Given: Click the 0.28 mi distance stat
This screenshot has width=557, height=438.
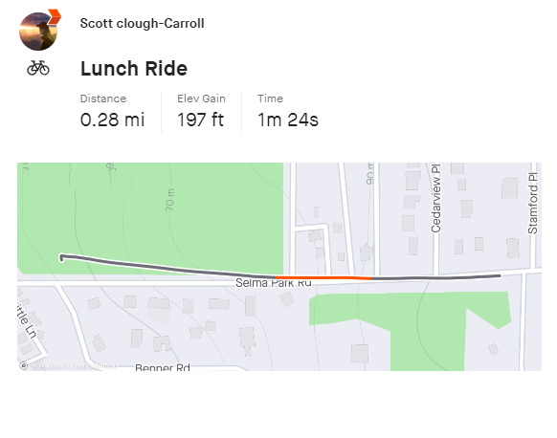Looking at the screenshot, I should pyautogui.click(x=112, y=120).
